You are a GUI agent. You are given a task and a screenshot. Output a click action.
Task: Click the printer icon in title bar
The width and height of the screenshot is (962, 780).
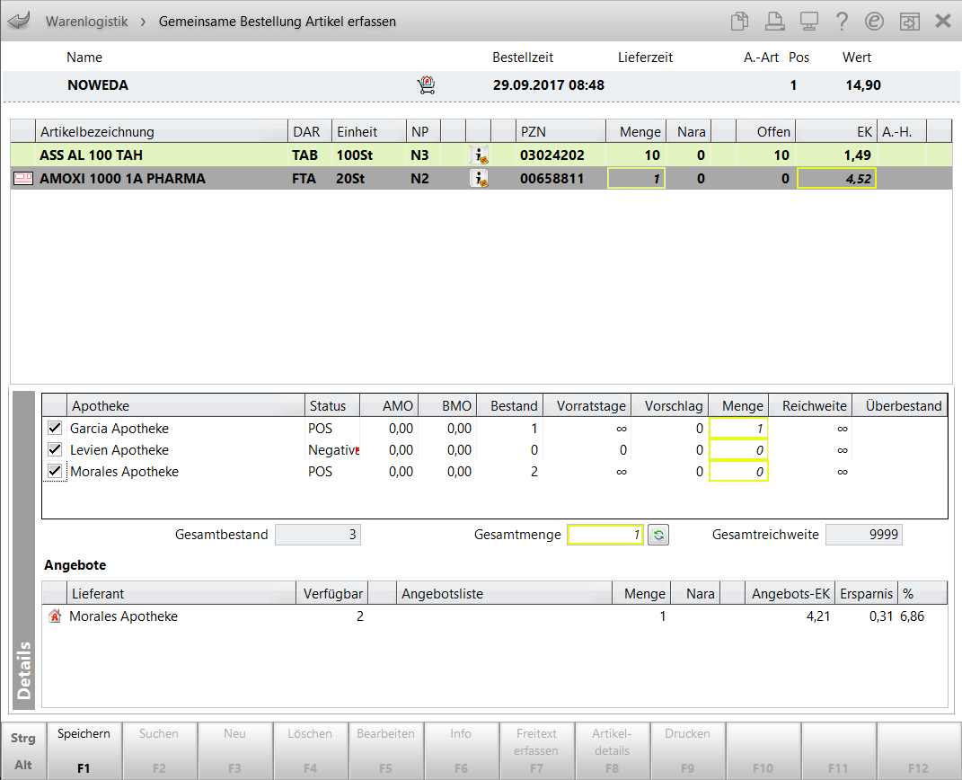coord(774,21)
